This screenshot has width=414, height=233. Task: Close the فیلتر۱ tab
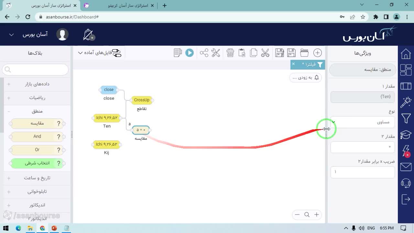pyautogui.click(x=293, y=64)
